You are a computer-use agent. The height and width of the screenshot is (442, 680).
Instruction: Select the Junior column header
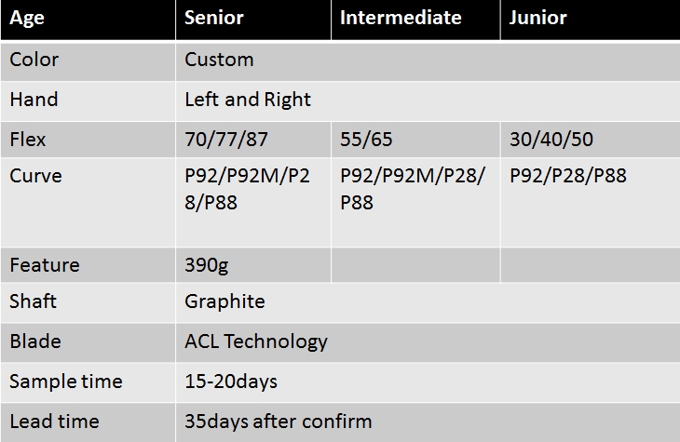point(591,20)
